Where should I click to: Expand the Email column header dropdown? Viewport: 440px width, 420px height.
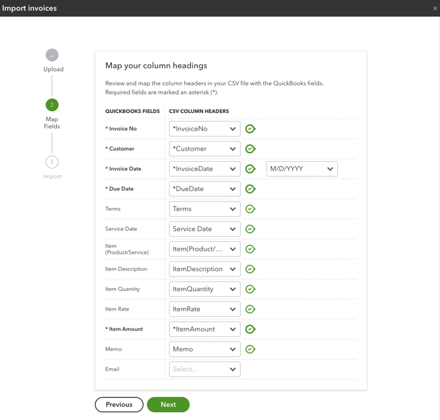205,369
